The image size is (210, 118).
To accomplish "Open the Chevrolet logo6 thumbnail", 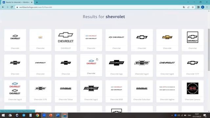I will tap(167, 63).
